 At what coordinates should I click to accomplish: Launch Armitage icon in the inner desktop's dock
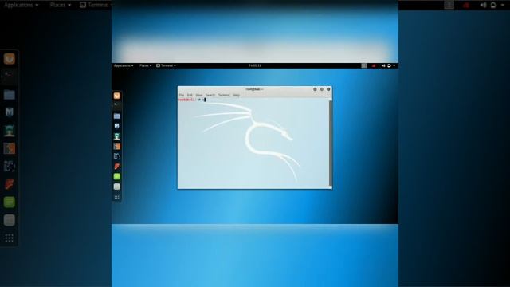[117, 136]
